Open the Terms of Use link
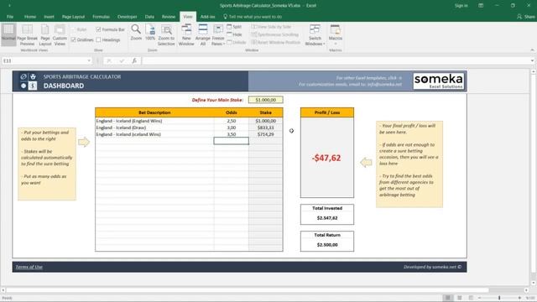Viewport: 537px width, 302px height. tap(29, 267)
